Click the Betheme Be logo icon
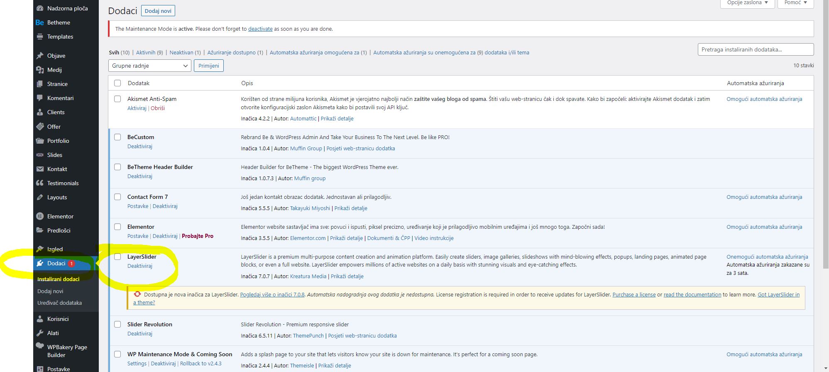The image size is (829, 372). 40,22
